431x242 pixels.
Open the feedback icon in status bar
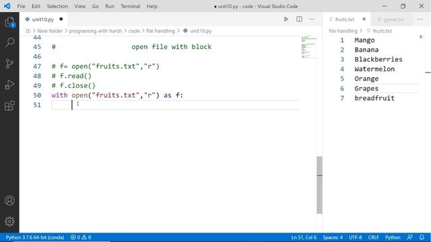pyautogui.click(x=410, y=237)
